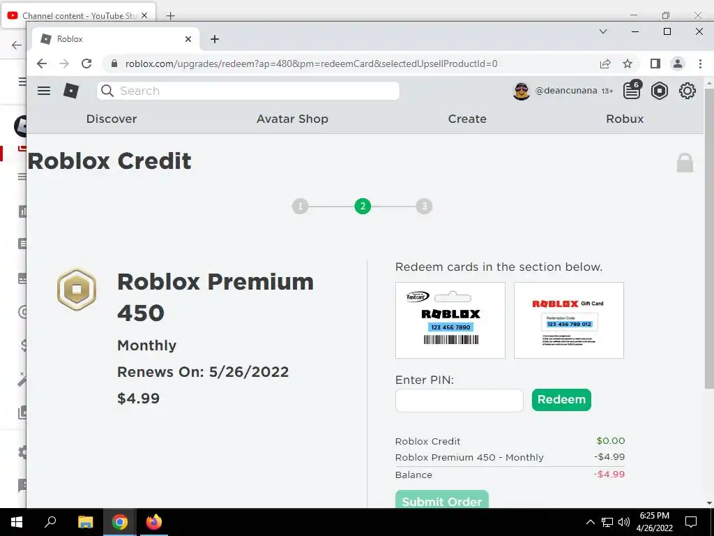Click the Roblox logo home icon

pyautogui.click(x=70, y=91)
